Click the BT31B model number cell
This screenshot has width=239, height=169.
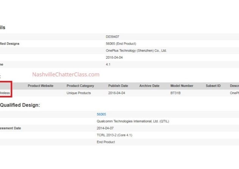175,93
